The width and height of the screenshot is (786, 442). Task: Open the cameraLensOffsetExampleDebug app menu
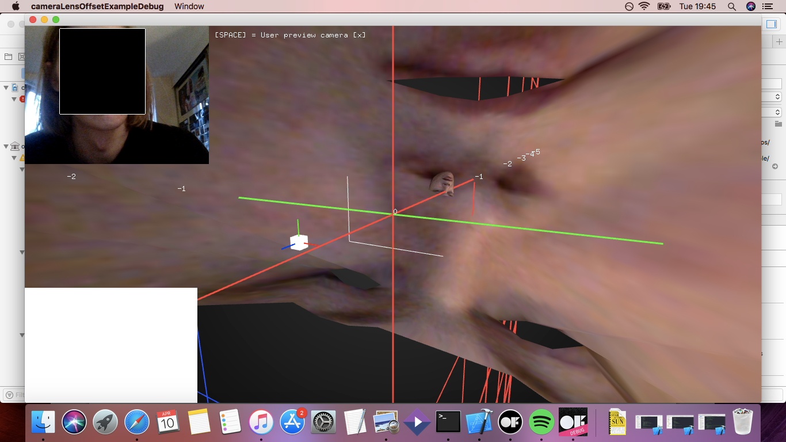pyautogui.click(x=97, y=6)
